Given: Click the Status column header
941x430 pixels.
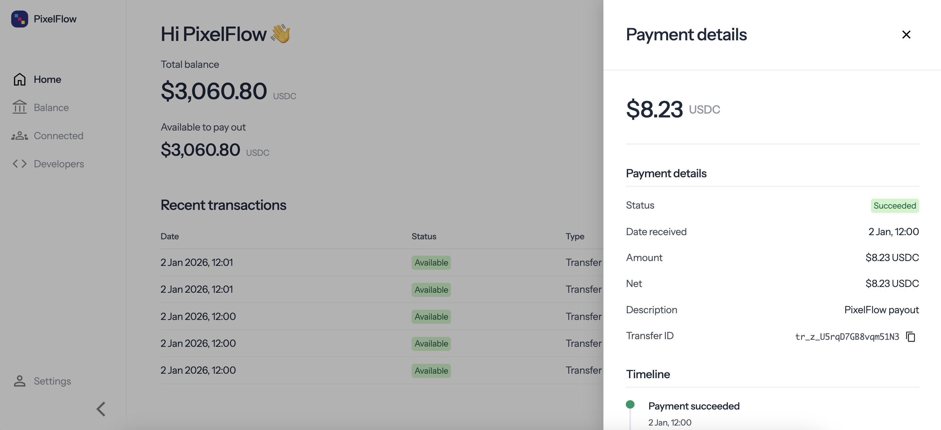Looking at the screenshot, I should 423,236.
